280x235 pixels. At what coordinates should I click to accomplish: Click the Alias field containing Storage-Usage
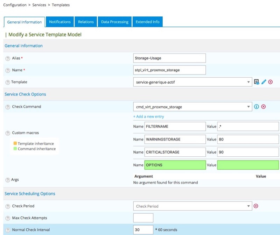(x=169, y=58)
